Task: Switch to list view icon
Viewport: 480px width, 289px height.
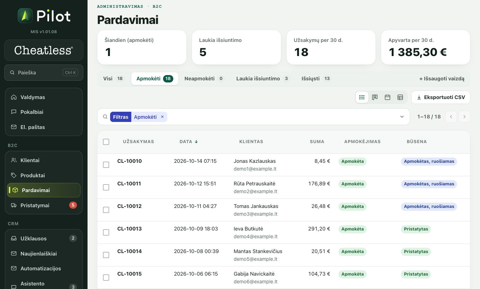Action: coord(362,97)
